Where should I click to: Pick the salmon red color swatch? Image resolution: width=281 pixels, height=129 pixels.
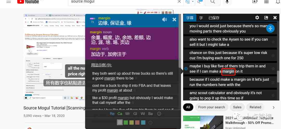click(x=137, y=123)
